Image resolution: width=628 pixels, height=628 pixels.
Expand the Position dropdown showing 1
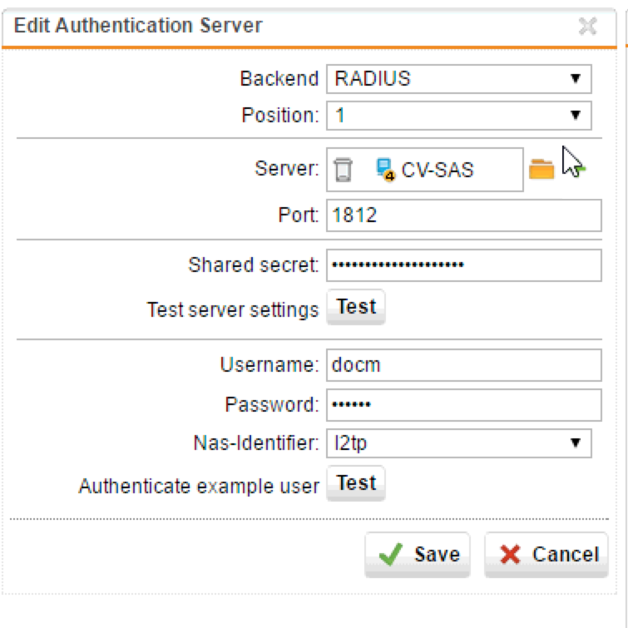point(459,116)
